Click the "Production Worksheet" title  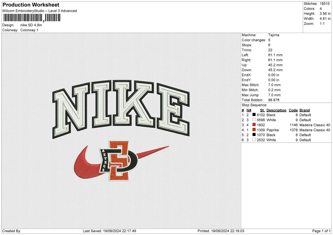[31, 5]
